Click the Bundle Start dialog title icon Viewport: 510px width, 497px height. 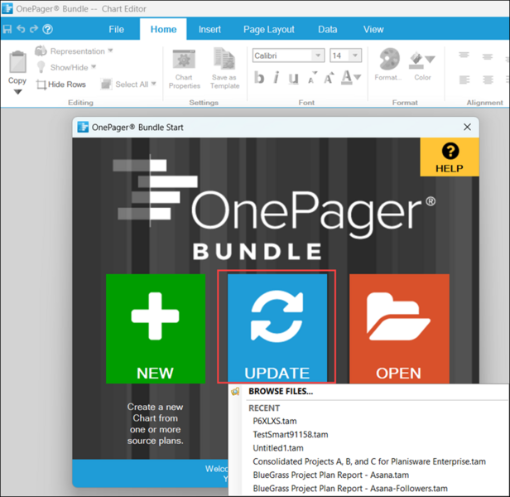(83, 127)
